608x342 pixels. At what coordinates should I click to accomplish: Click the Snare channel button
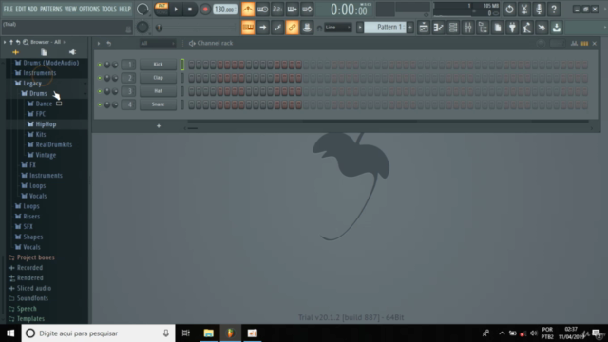click(159, 104)
